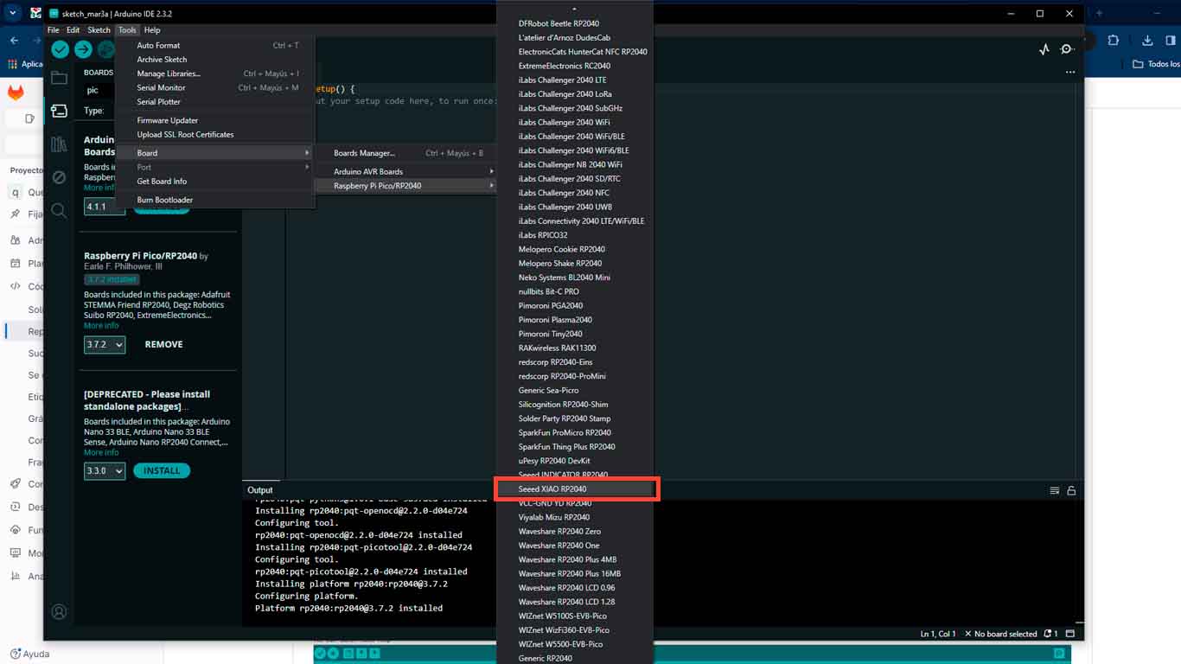This screenshot has height=664, width=1181.
Task: Open the Library Manager sidebar icon
Action: click(x=59, y=144)
